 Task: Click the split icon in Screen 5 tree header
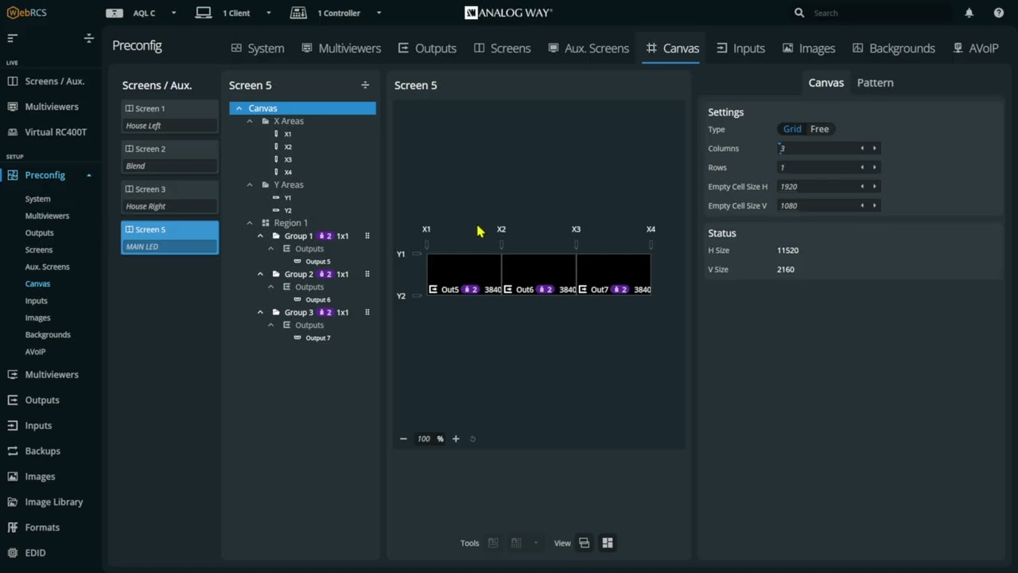365,85
